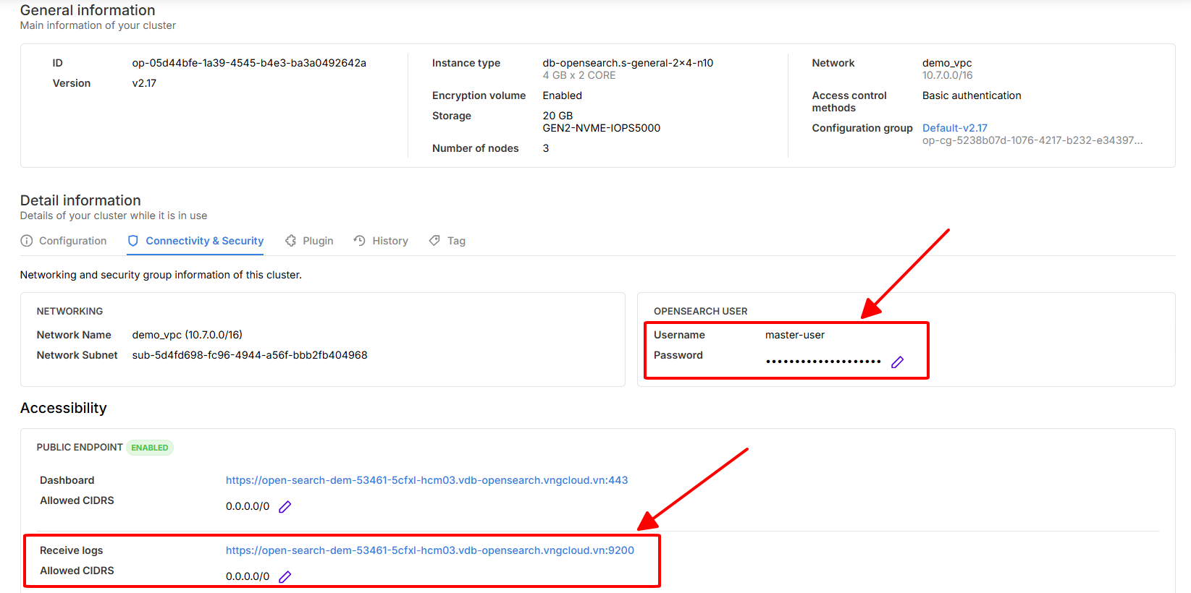Open the Dashboard URL ending in :443
Viewport: 1191px width, 593px height.
tap(426, 480)
